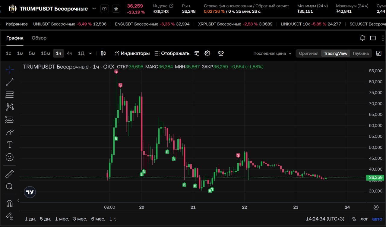
Task: Click the scales compare icon
Action: coord(221,53)
